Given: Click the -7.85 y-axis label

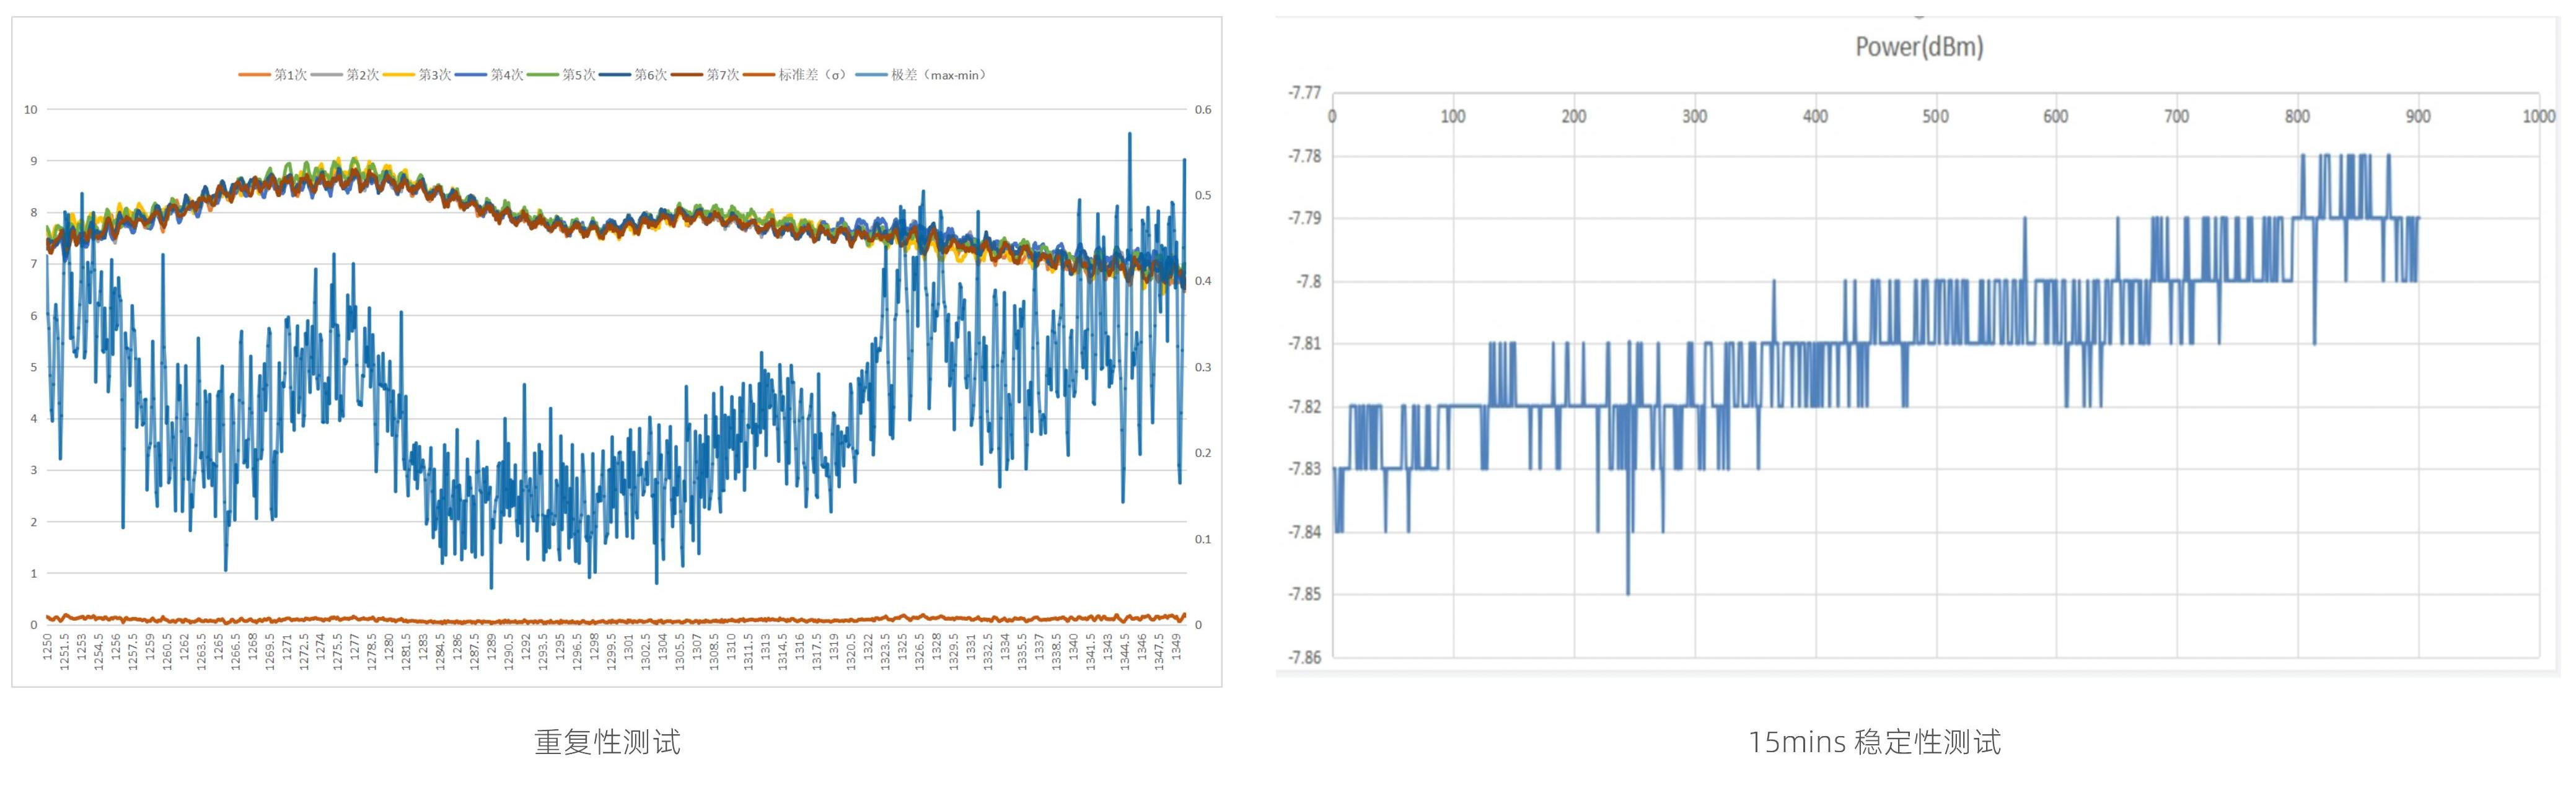Looking at the screenshot, I should (1304, 594).
